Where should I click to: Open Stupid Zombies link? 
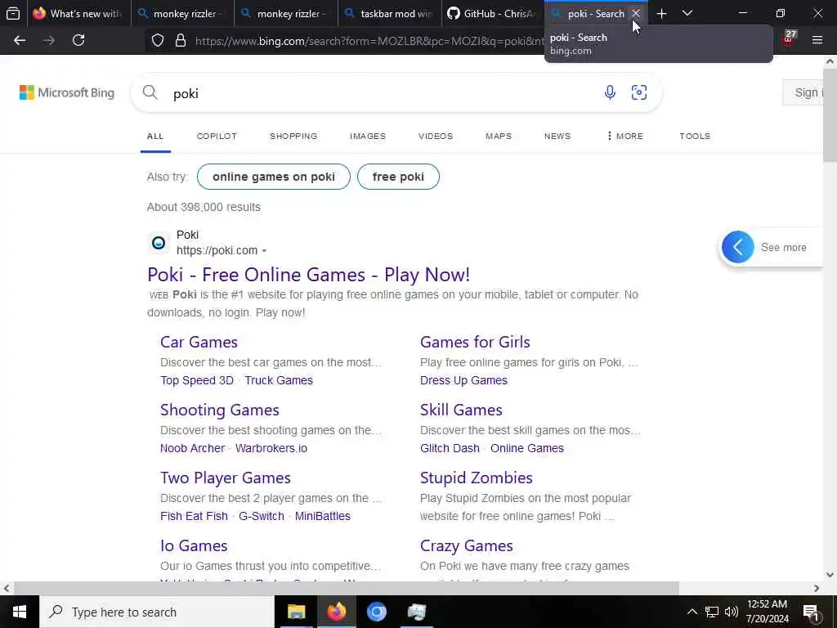click(477, 478)
